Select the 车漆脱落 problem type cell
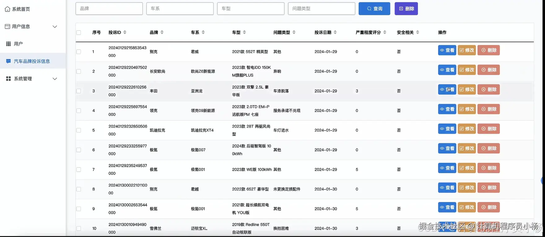Image resolution: width=545 pixels, height=237 pixels. (281, 91)
